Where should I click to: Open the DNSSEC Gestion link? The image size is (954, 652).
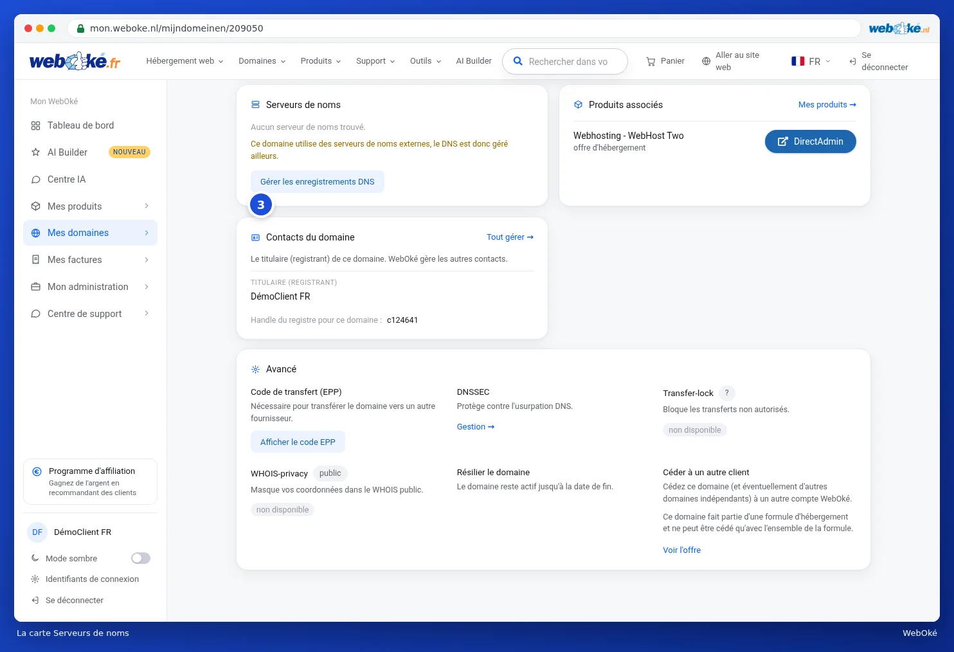point(476,427)
